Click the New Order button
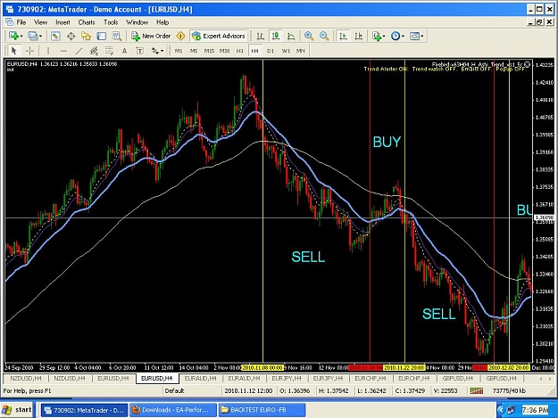Viewport: 558px width, 418px height. point(151,36)
